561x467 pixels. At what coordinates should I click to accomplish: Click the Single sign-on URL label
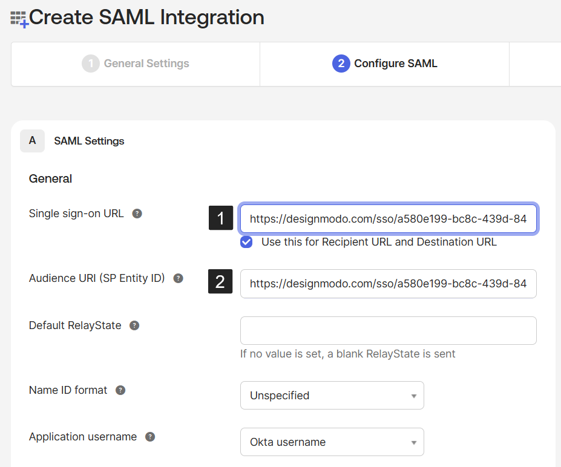[x=76, y=214]
